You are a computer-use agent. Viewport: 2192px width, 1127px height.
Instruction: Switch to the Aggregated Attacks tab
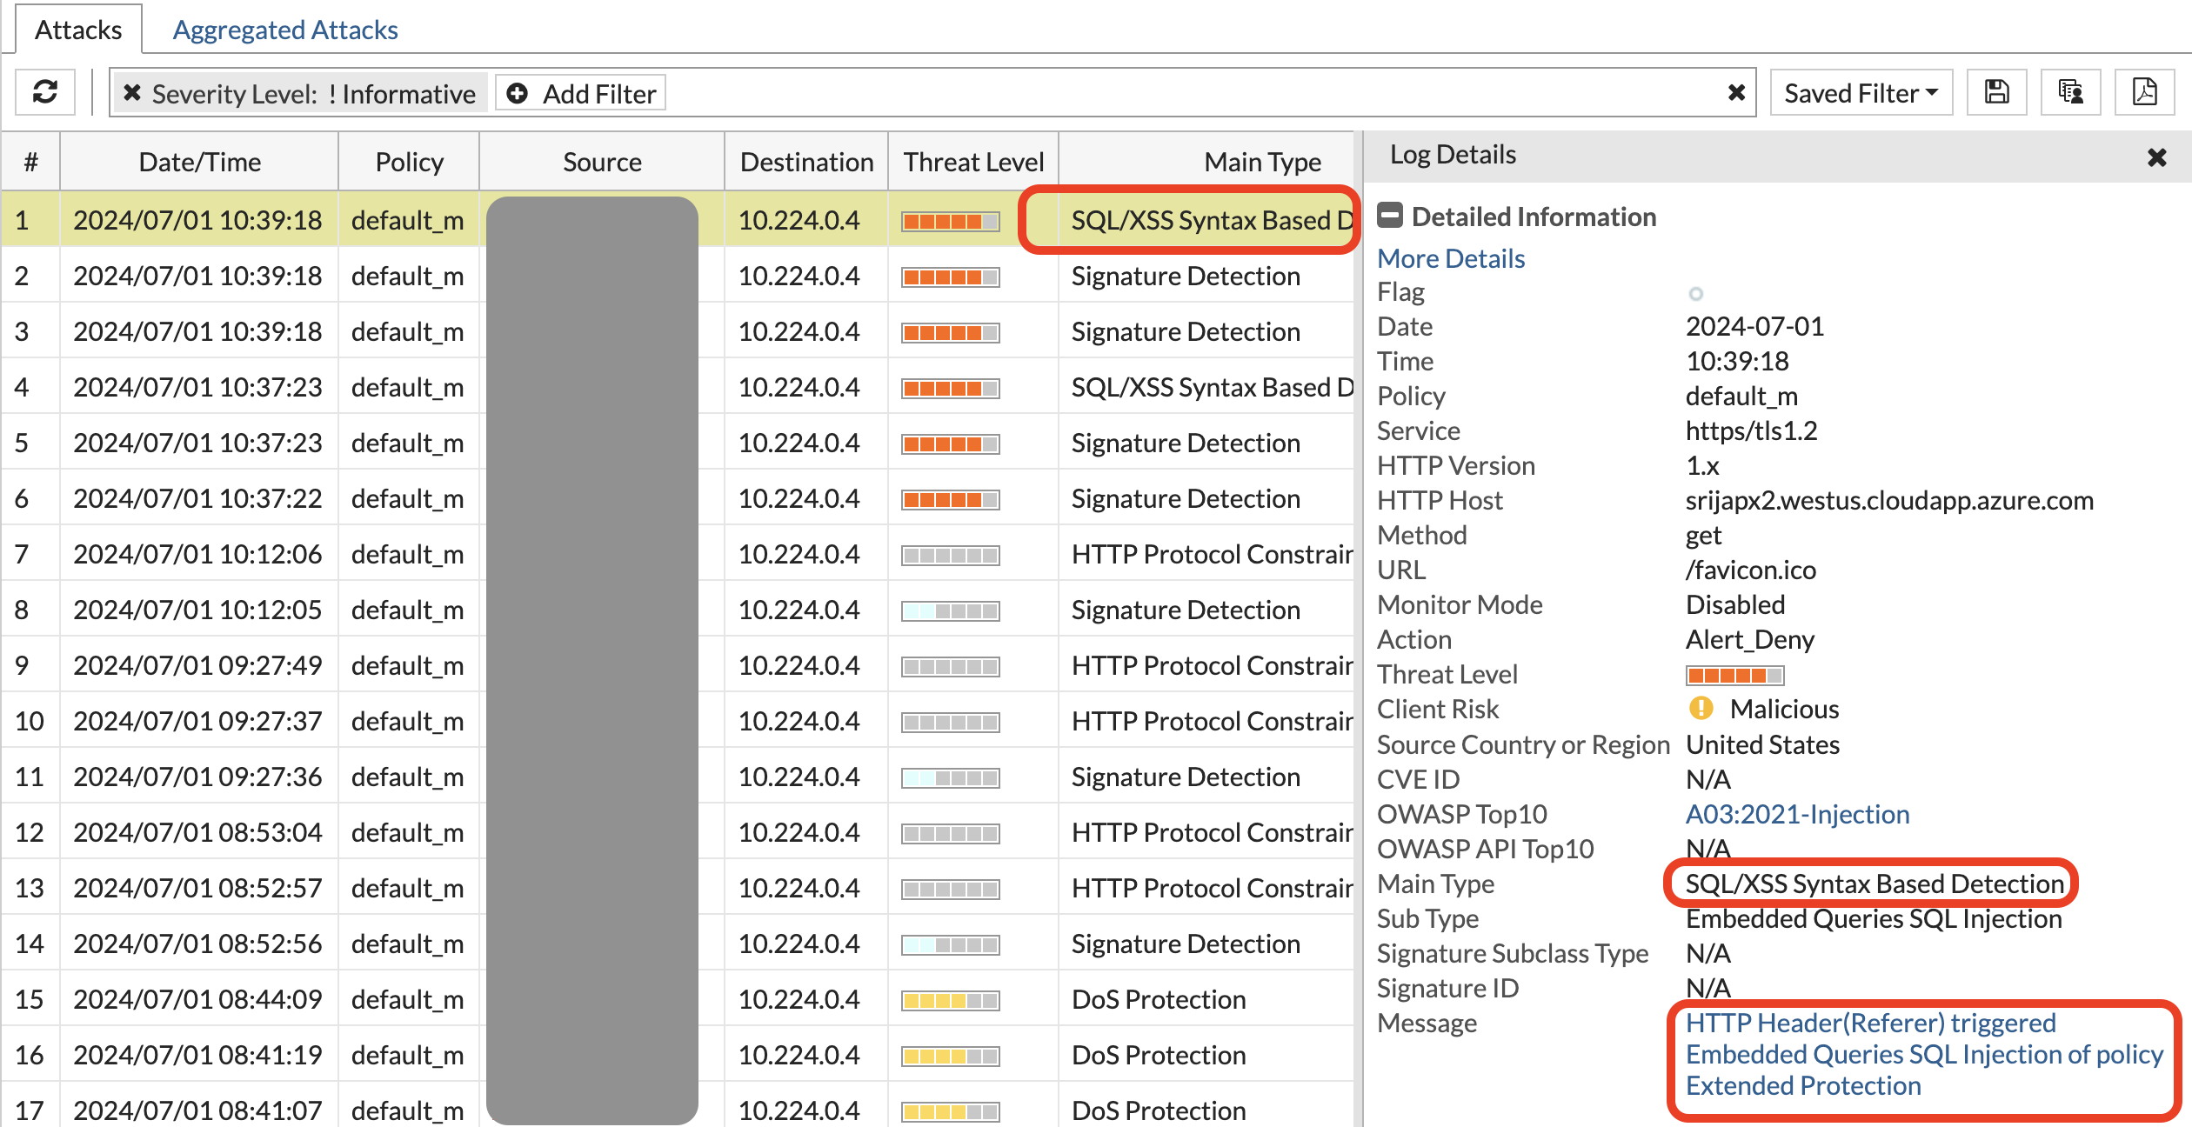(285, 30)
